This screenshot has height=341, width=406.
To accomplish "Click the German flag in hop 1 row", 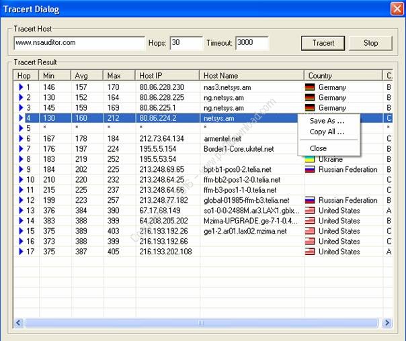I will [x=310, y=87].
